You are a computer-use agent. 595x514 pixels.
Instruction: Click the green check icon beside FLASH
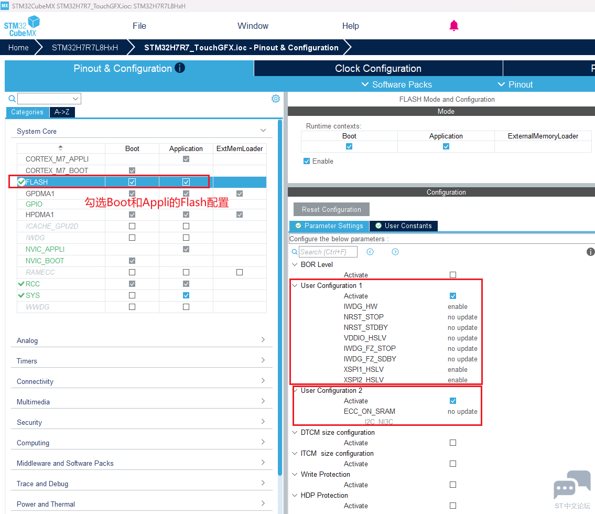tap(21, 182)
